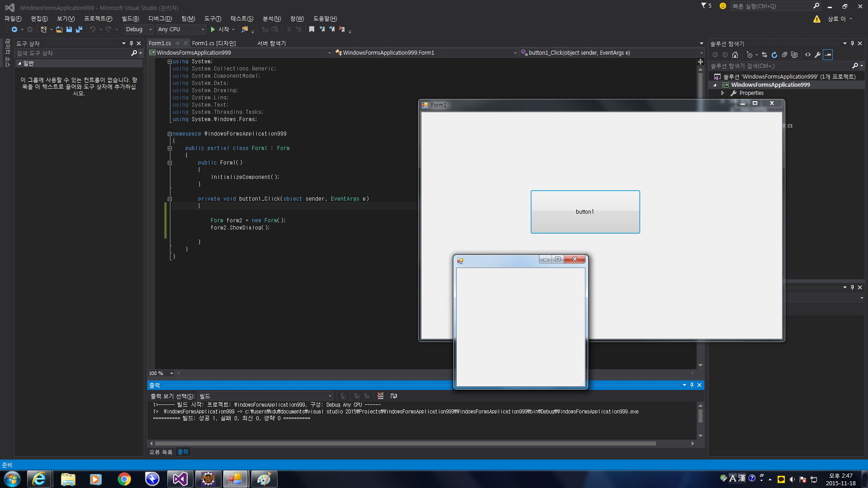The image size is (868, 488).
Task: Click the feedback smiley icon
Action: tap(722, 6)
